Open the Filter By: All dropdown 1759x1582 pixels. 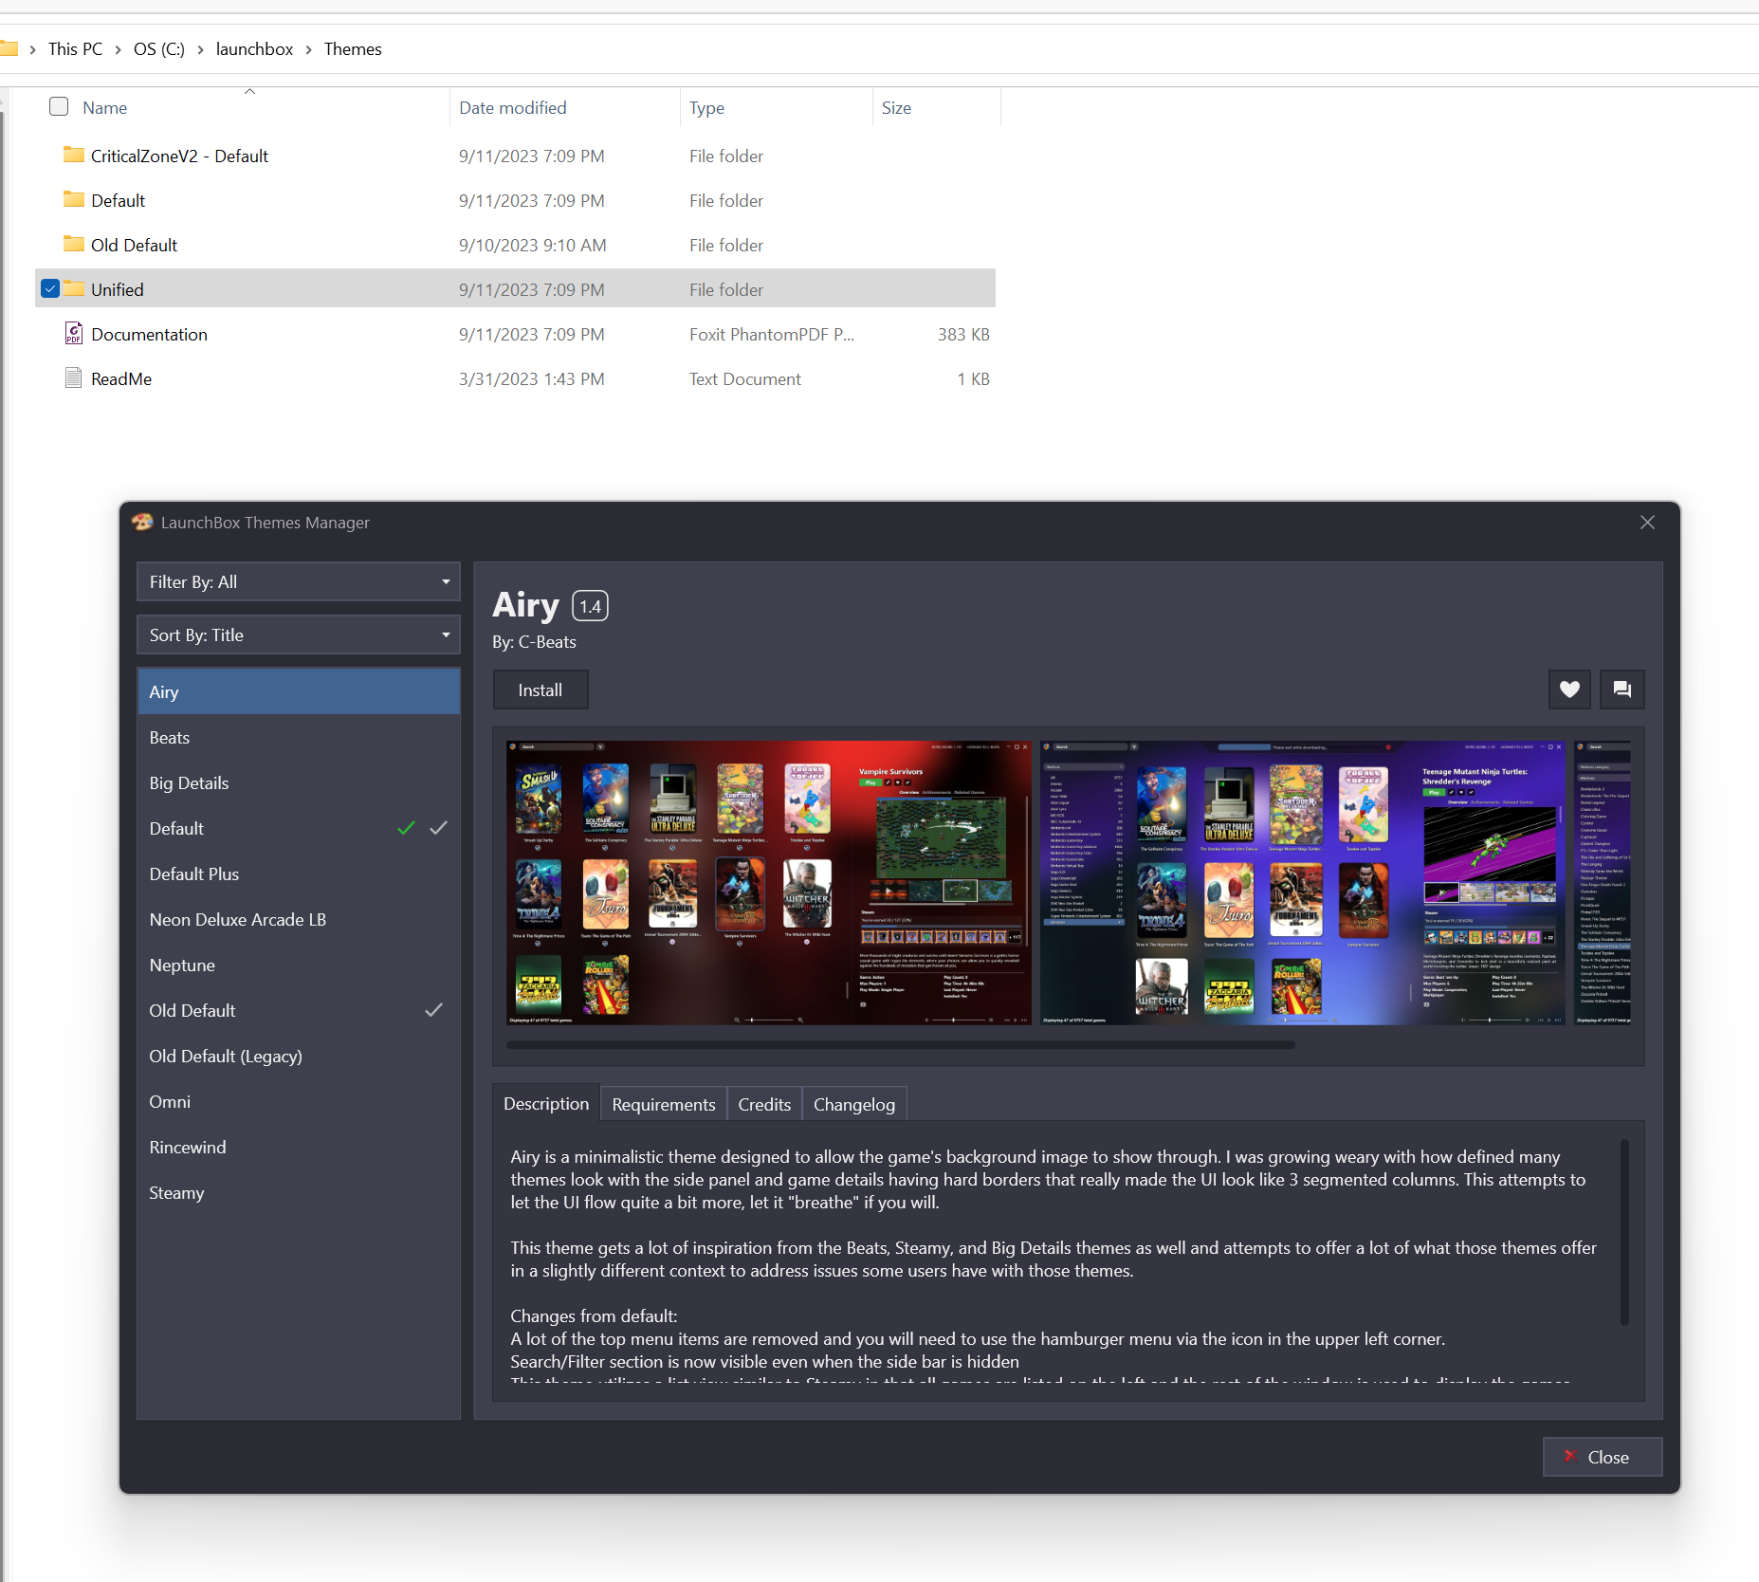[x=299, y=581]
